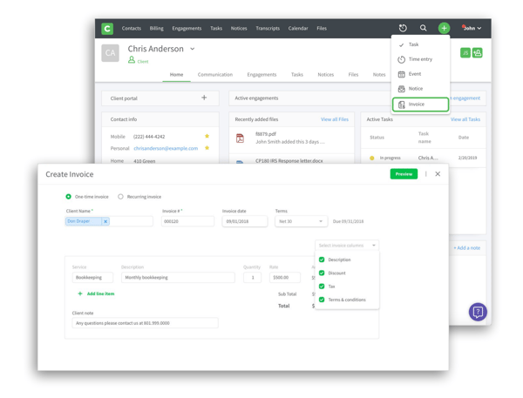Viewport: 523px width, 398px height.
Task: Toggle the Terms & conditions checkbox
Action: point(322,300)
